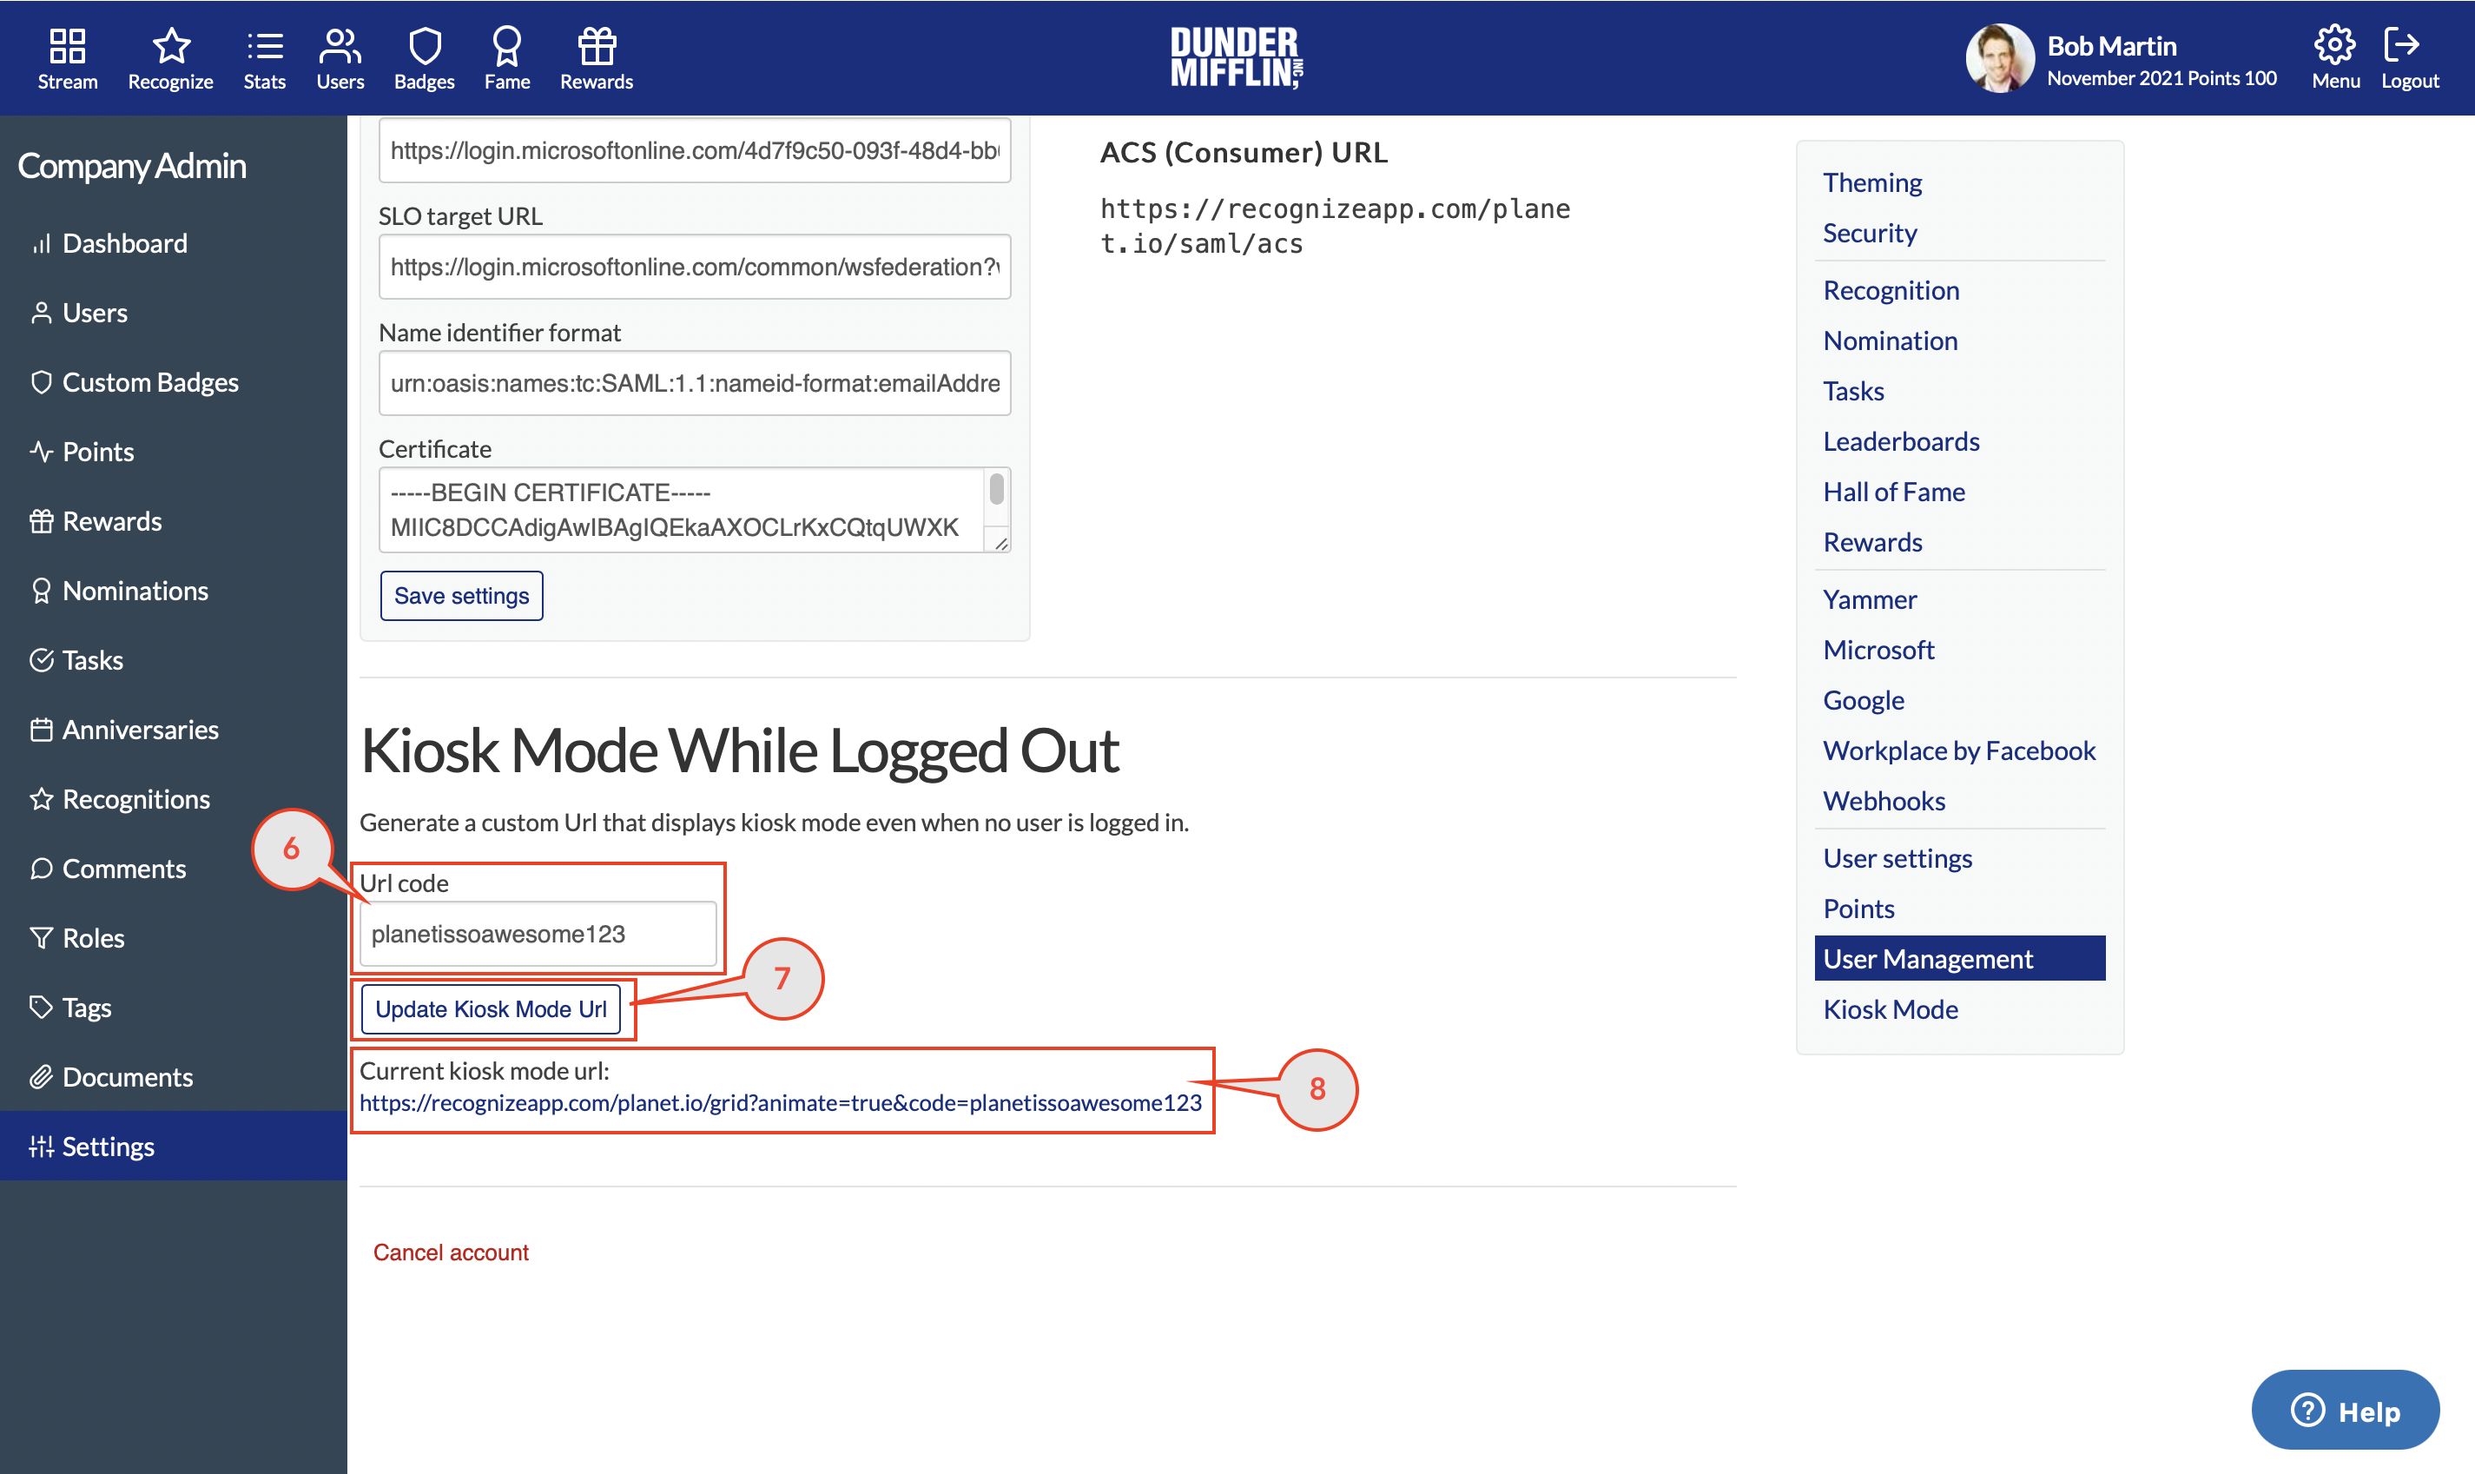Screen dimensions: 2475x1474
Task: Open the Help chat bubble
Action: tap(2345, 1411)
